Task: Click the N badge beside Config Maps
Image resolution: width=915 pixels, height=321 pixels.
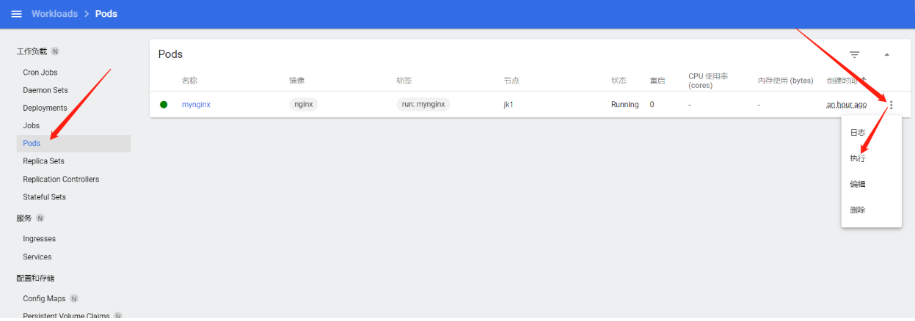Action: coord(74,299)
